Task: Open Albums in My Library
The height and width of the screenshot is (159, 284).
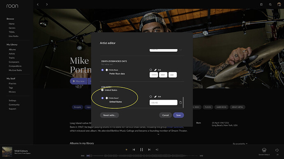Action: click(12, 50)
